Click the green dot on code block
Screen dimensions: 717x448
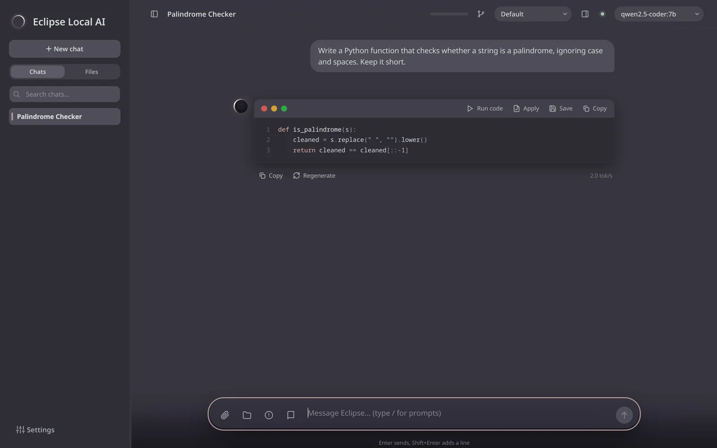[284, 108]
